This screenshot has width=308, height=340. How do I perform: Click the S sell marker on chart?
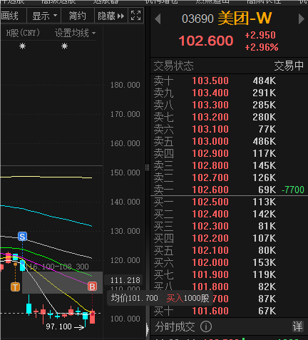[22, 237]
